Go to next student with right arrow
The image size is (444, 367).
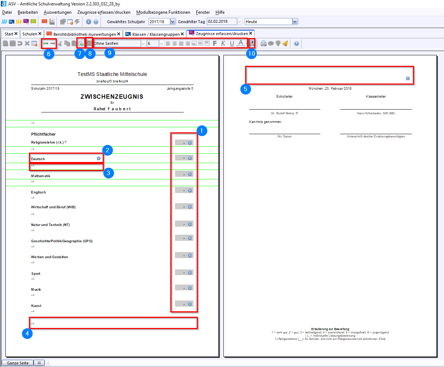[53, 43]
